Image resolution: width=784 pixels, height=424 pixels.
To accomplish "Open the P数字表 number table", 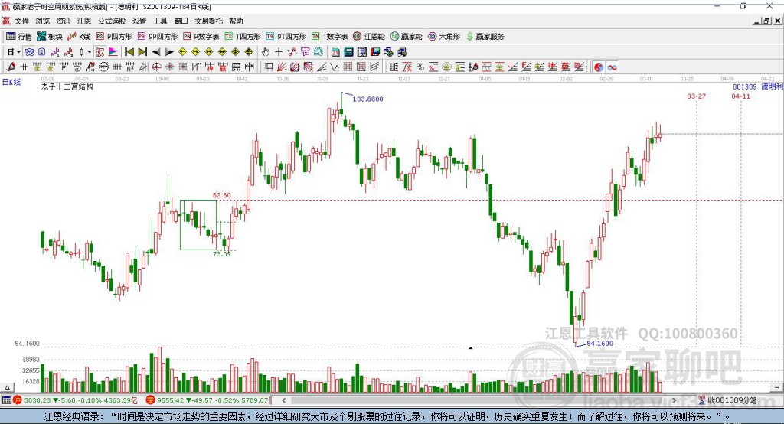I will point(201,37).
